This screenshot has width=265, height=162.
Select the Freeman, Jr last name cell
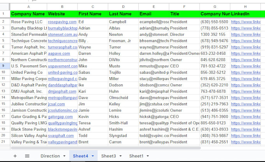(x=123, y=41)
